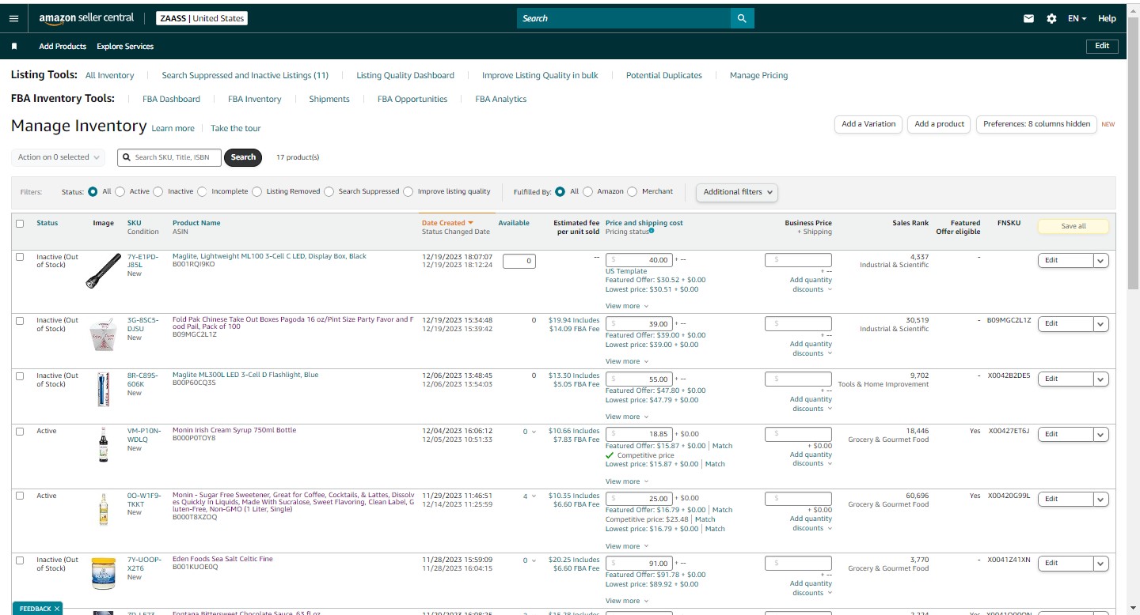Click the Edit button for Monin Irish Cream row
This screenshot has height=615, width=1140.
pos(1066,434)
